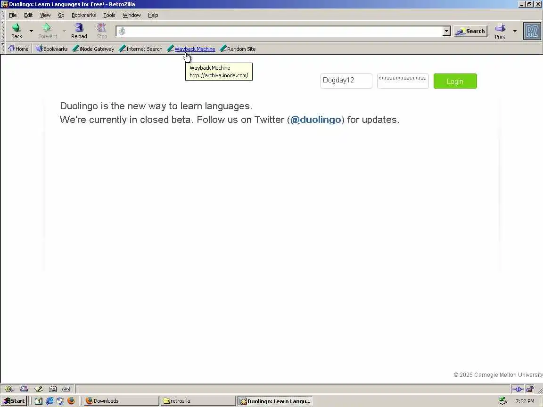The width and height of the screenshot is (543, 407).
Task: Click the masked password field
Action: pyautogui.click(x=403, y=81)
